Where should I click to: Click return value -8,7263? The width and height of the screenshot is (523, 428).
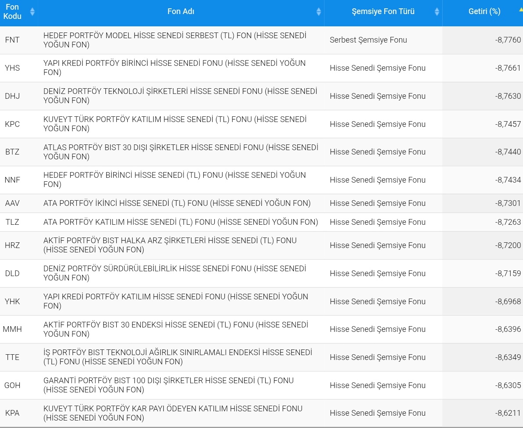click(508, 222)
